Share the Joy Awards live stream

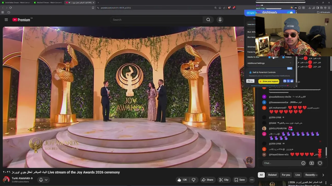tap(208, 180)
